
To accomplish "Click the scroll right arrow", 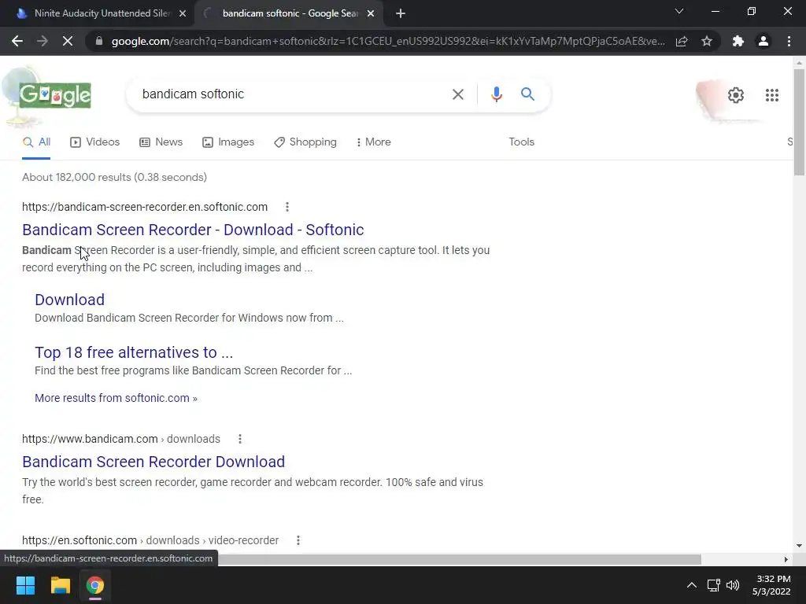I will click(x=786, y=559).
